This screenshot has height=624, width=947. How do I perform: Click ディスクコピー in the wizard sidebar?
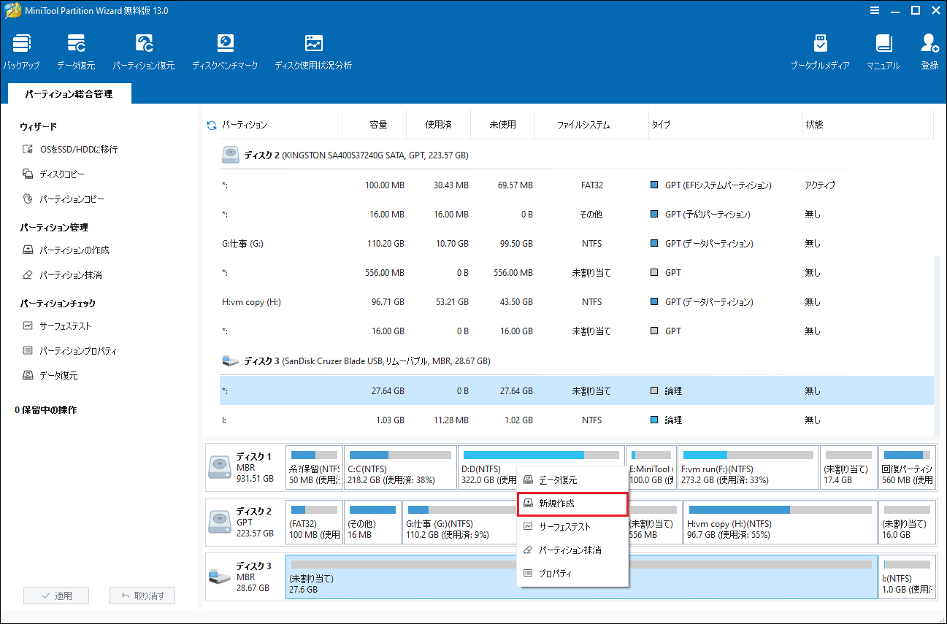[62, 174]
